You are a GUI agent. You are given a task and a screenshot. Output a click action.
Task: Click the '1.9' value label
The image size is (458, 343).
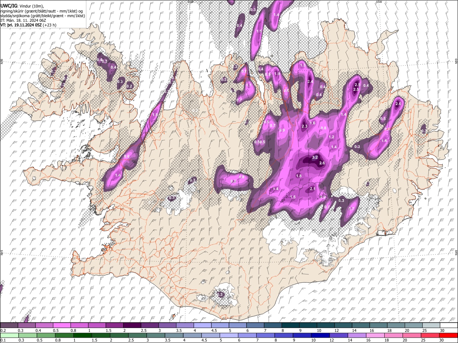coord(277,74)
